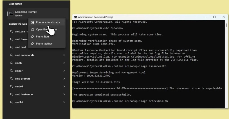Select the cmd prompt suggestion text
This screenshot has width=229, height=119.
click(x=22, y=79)
